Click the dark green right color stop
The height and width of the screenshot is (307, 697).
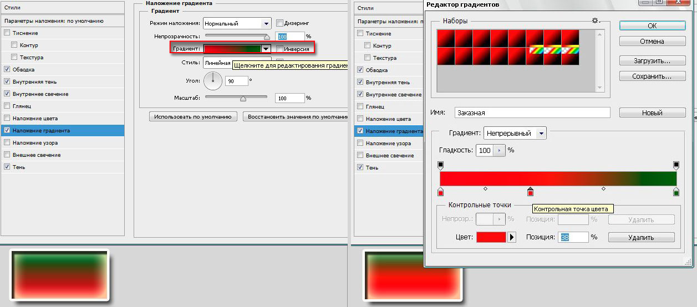pyautogui.click(x=676, y=192)
